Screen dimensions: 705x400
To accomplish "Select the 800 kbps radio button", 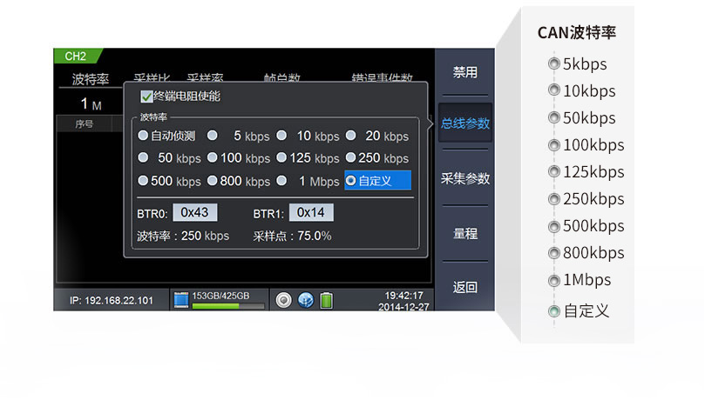I will pos(213,181).
